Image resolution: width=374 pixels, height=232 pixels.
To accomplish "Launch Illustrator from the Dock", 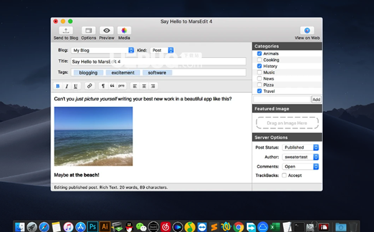I will [x=105, y=226].
